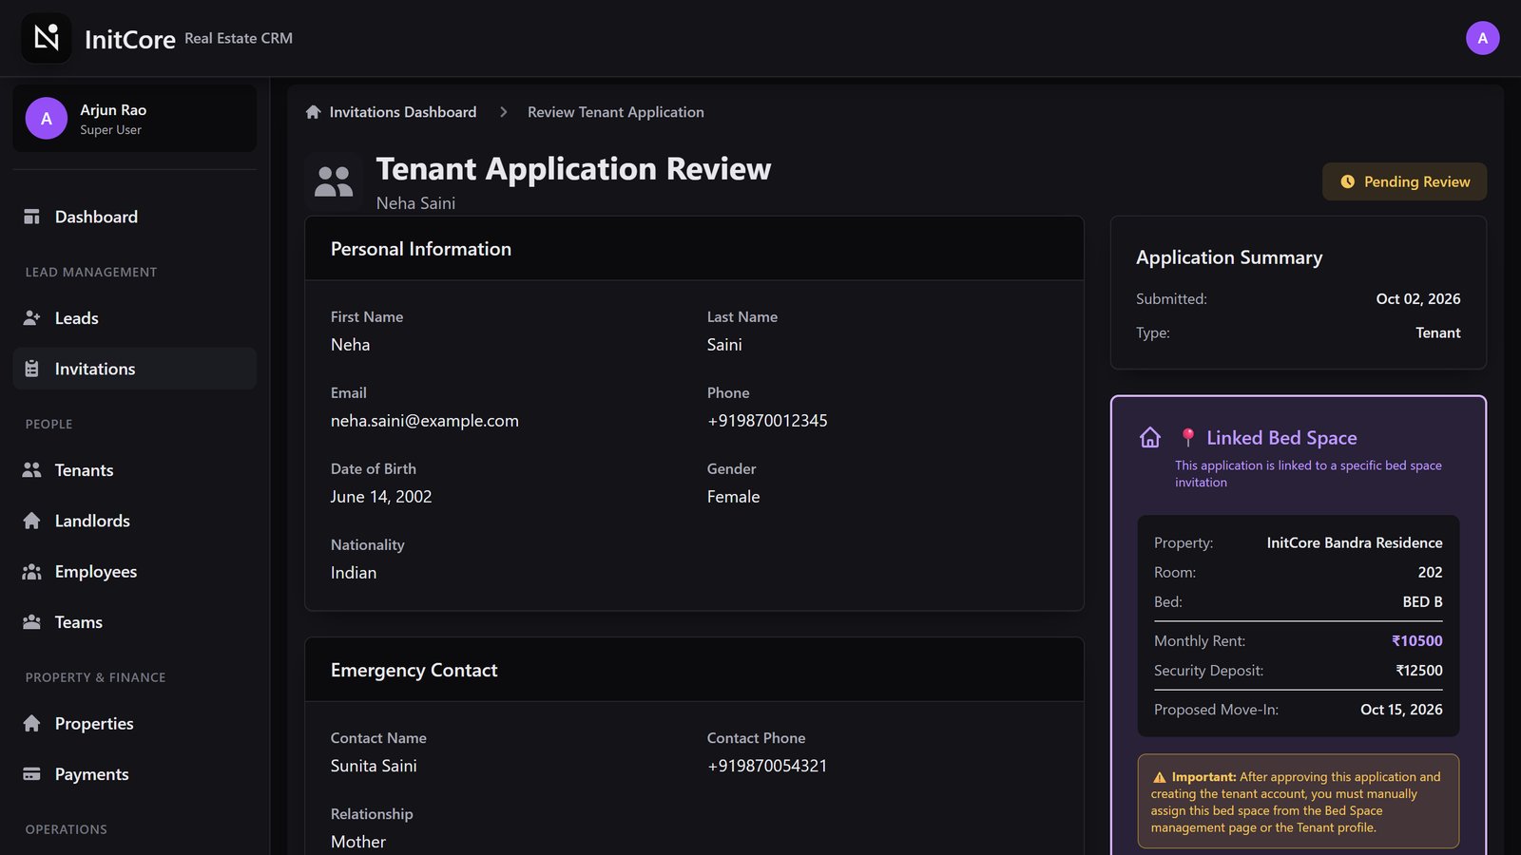1521x855 pixels.
Task: Click contact phone +919870054321
Action: point(767,766)
